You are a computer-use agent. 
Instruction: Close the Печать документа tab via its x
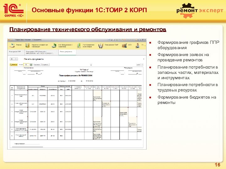point(74,51)
